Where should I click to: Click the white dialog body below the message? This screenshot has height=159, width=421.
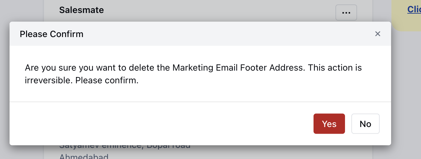[x=200, y=93]
